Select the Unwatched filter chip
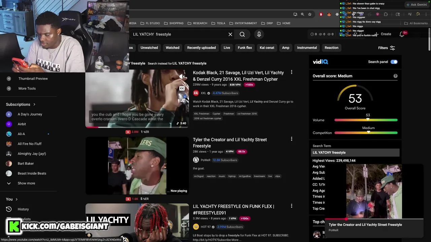The image size is (431, 242). [149, 48]
